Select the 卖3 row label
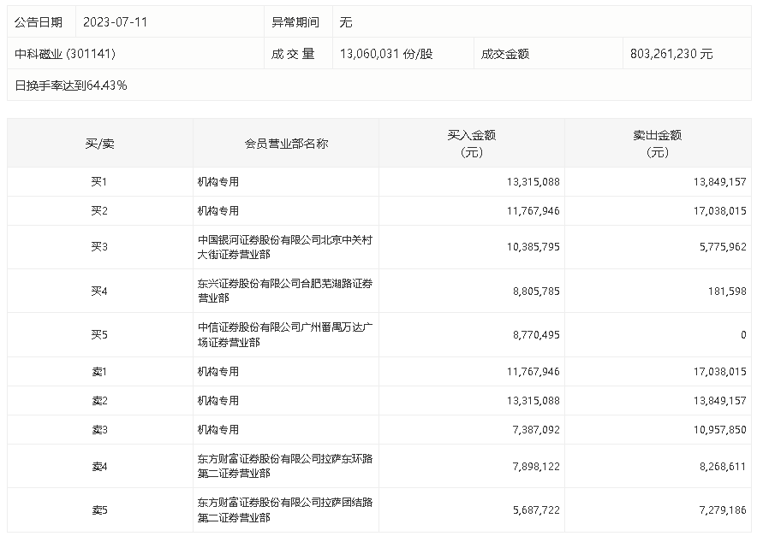Screen dimensions: 757x536 (x=99, y=429)
